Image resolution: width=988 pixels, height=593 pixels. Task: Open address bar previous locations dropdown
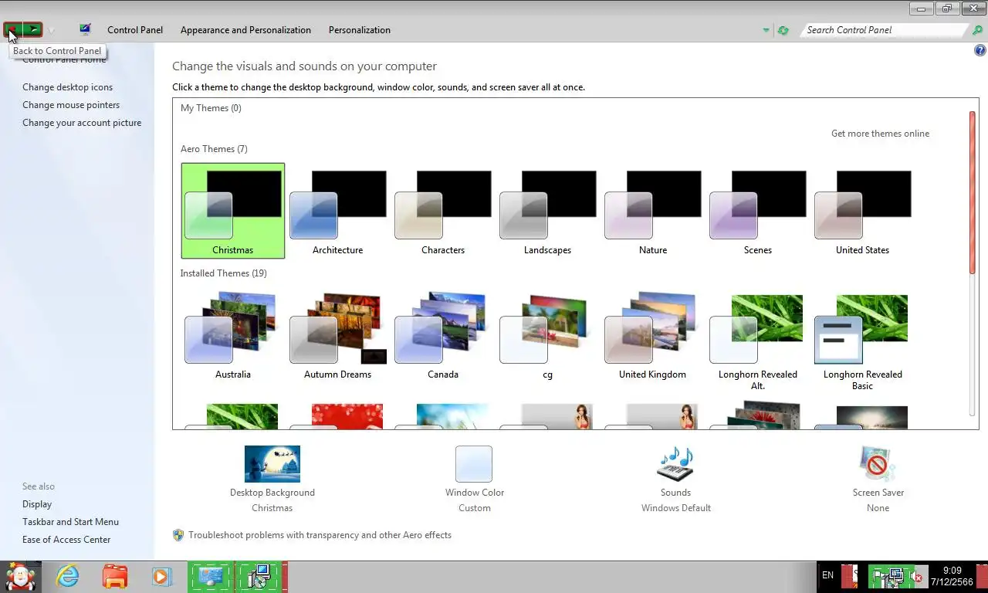pyautogui.click(x=766, y=31)
